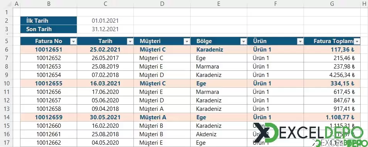Select cell with amount 4.256,34 ₺
Image resolution: width=368 pixels, height=147 pixels.
(x=332, y=75)
